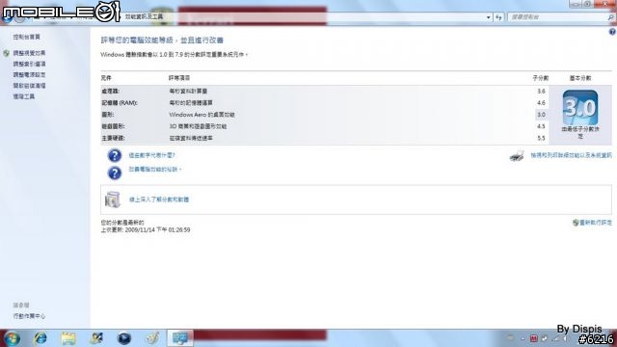Click the 記憶體 (RAM) row label
Viewport: 617px width, 347px height.
pos(120,103)
